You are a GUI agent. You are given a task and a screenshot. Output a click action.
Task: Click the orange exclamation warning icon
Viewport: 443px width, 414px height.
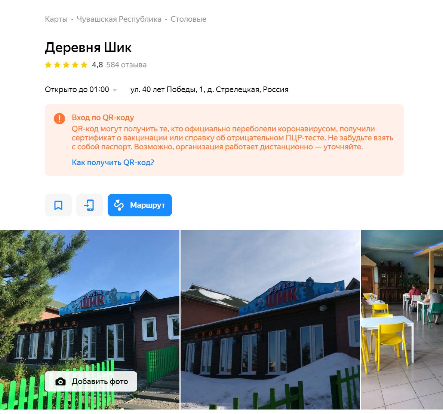pyautogui.click(x=59, y=118)
